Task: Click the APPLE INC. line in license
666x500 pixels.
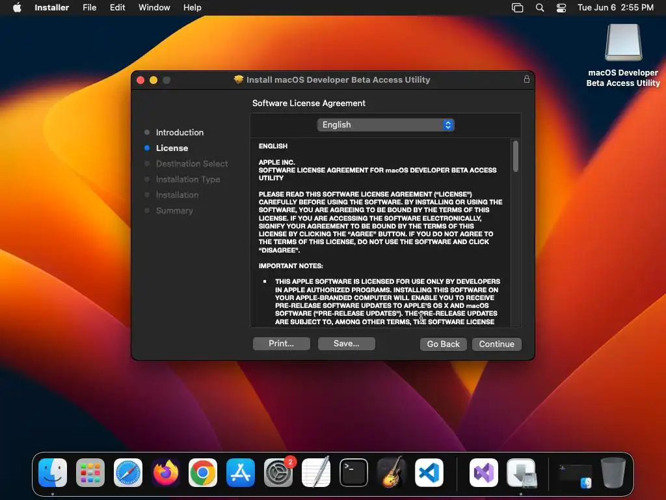Action: 276,162
